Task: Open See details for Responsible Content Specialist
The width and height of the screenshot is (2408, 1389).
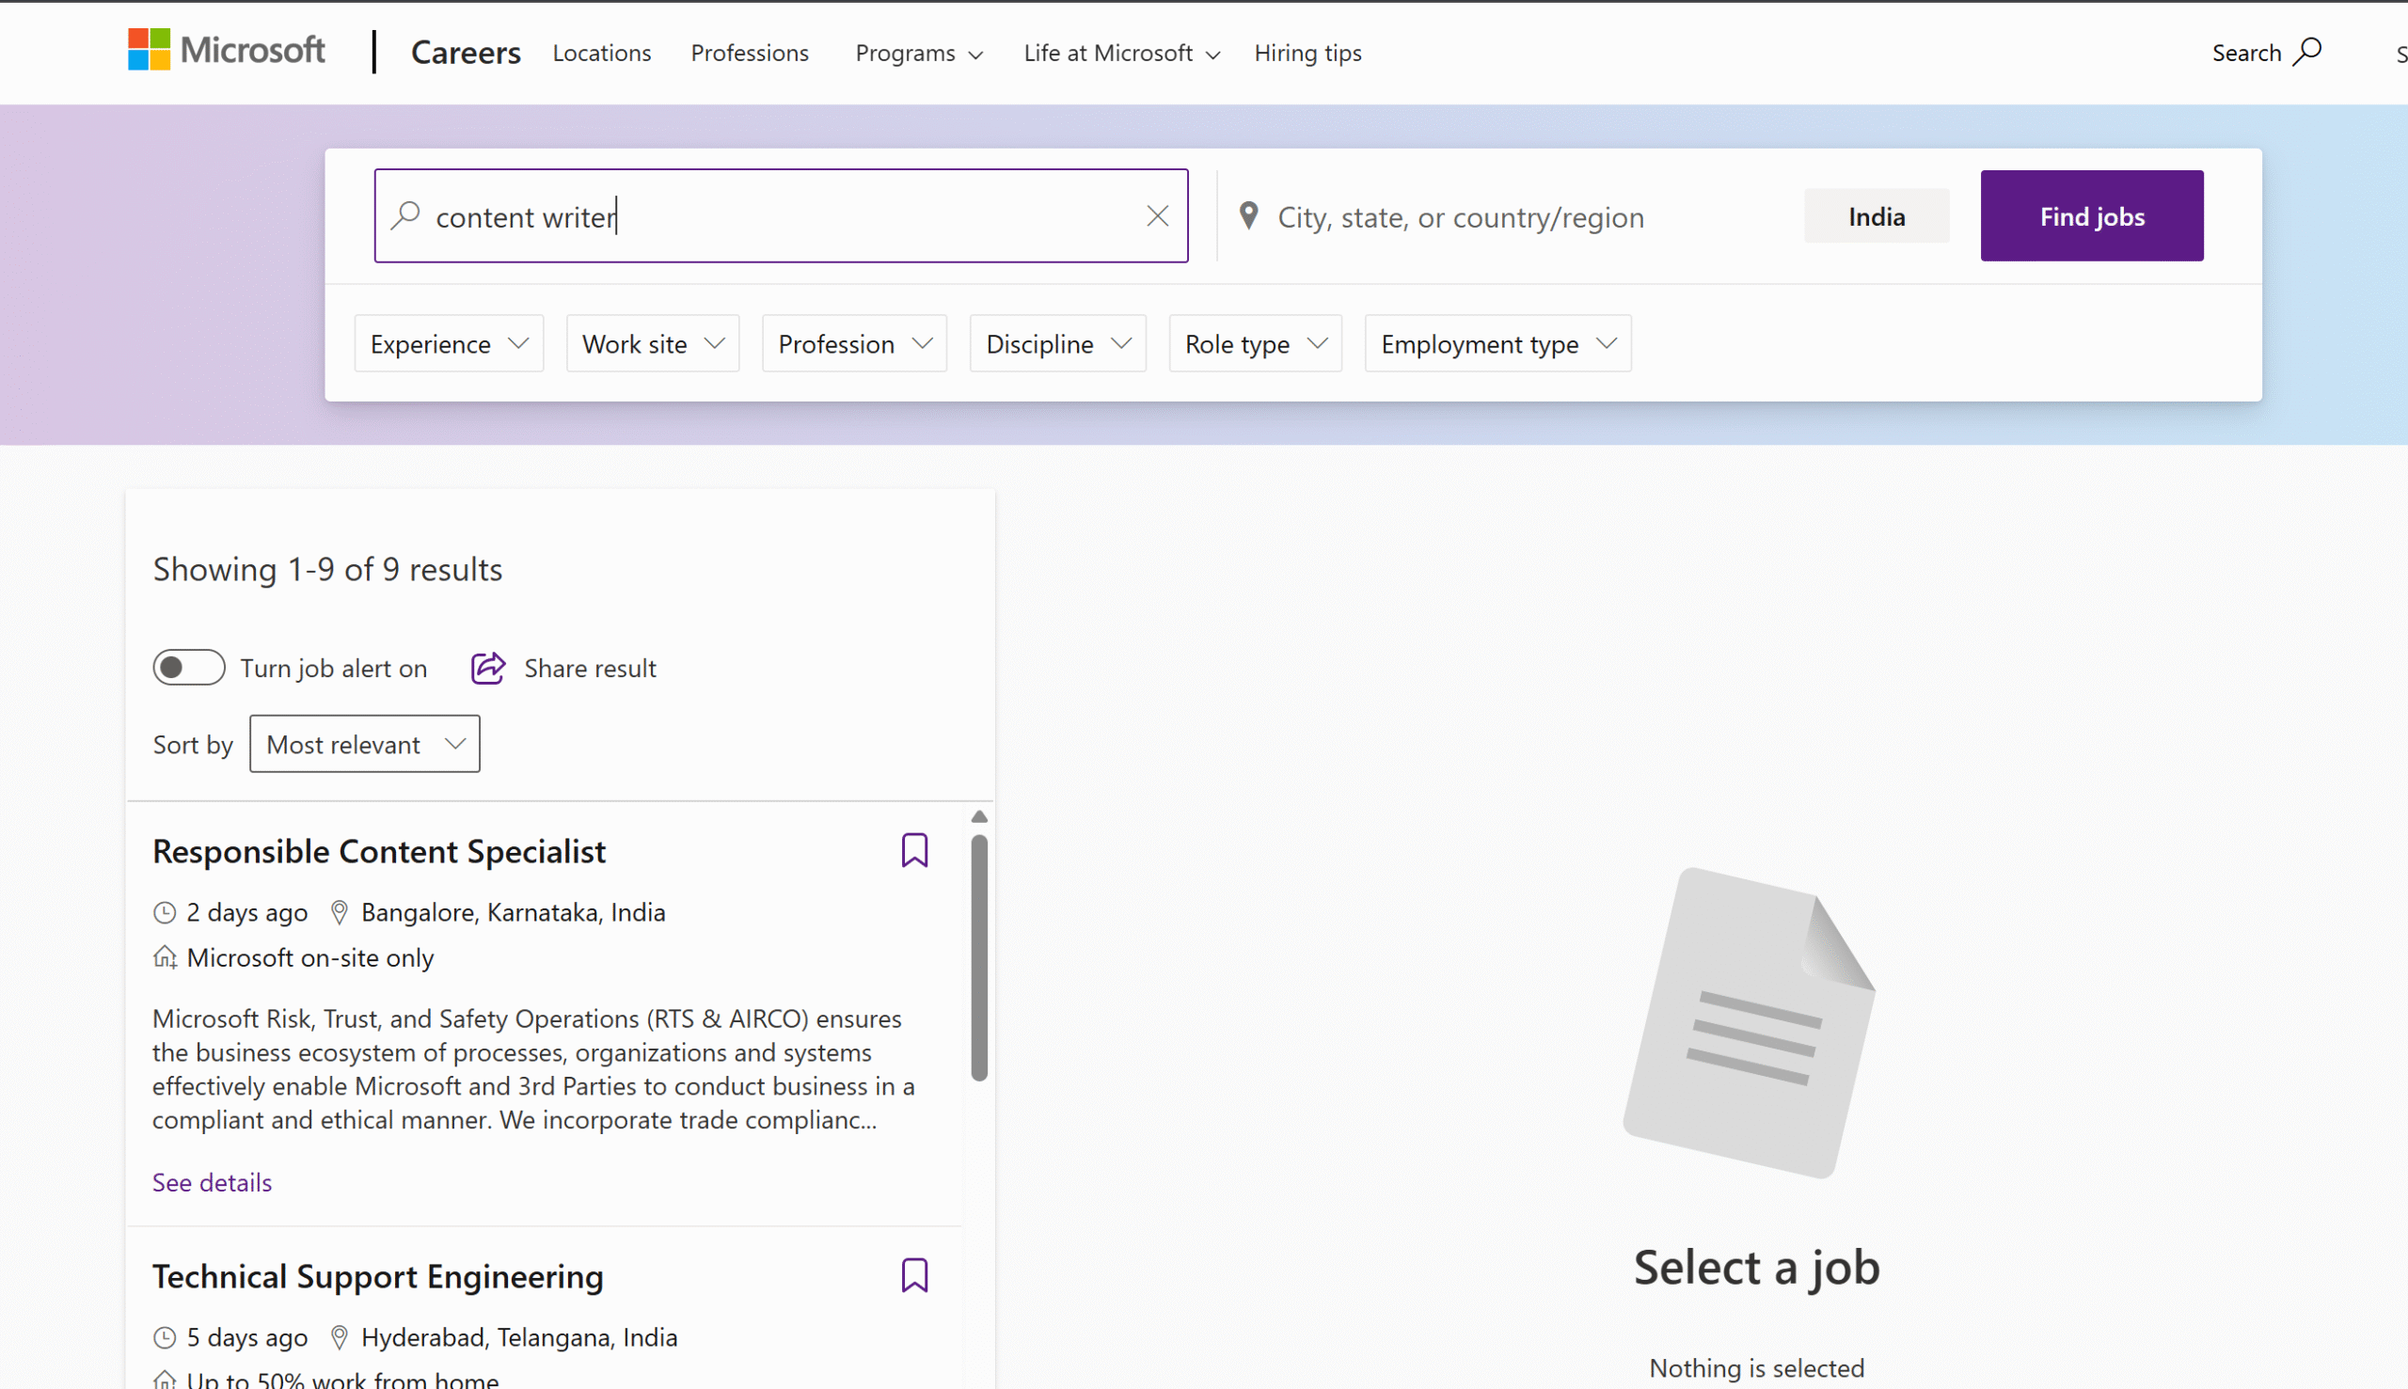Action: [212, 1182]
